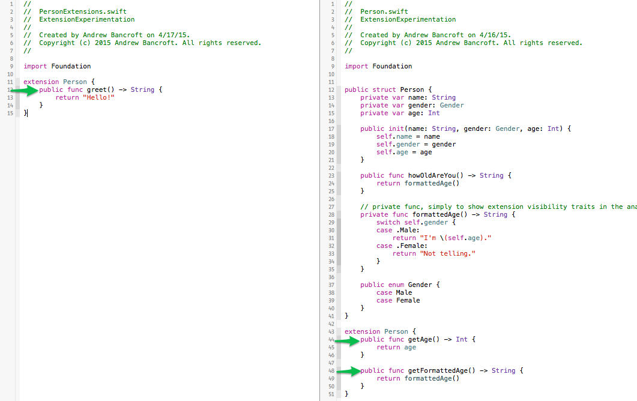Place cursor on the "Hello!" string literal
Viewport: 637px width, 401px height.
[98, 98]
